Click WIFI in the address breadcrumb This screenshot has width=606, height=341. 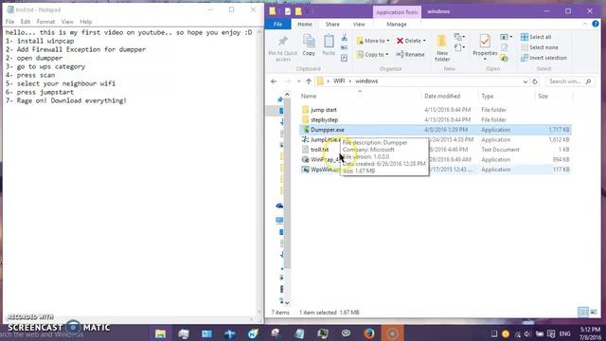pyautogui.click(x=339, y=81)
